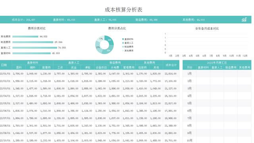Click the 直接人工: 76,055 summary value

coord(105,20)
